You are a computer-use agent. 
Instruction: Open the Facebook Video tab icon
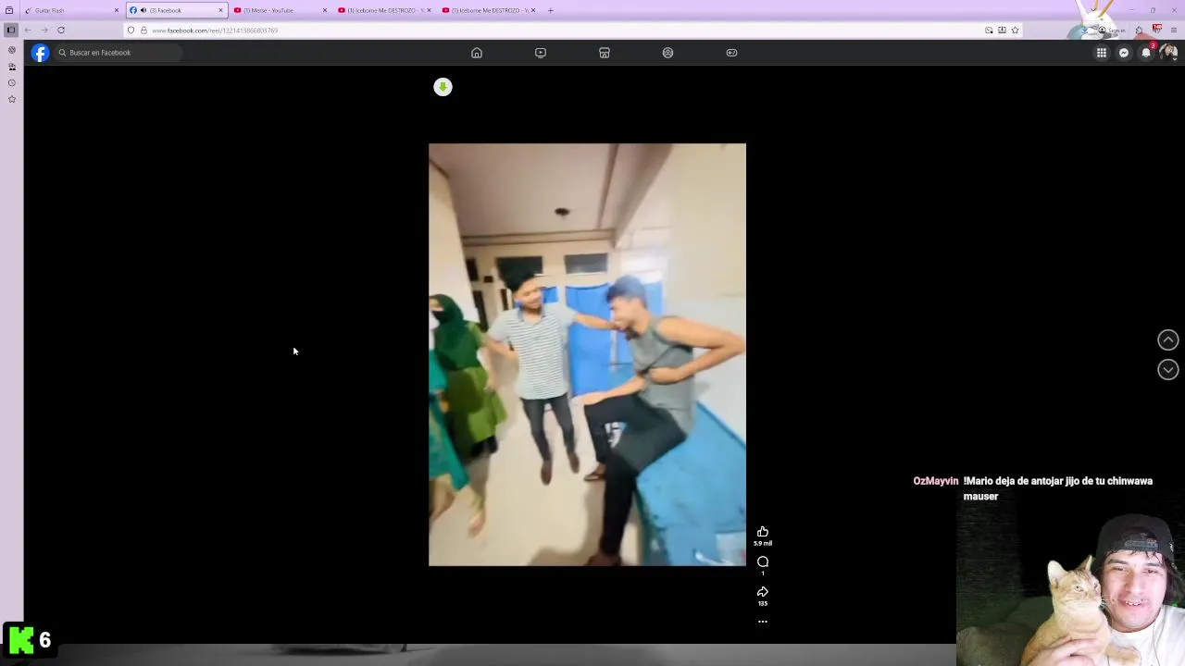coord(541,53)
